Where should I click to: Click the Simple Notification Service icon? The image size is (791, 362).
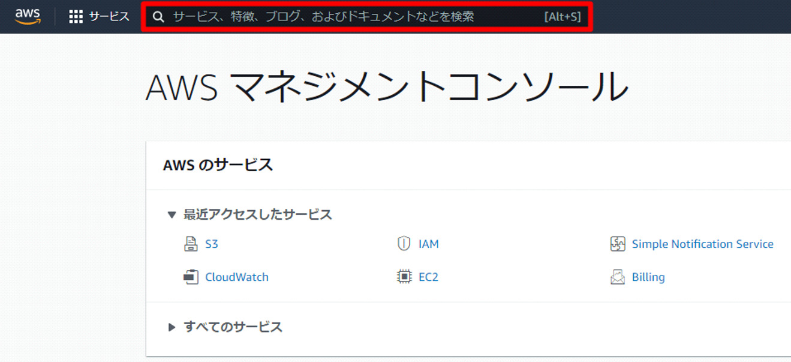[x=617, y=244]
